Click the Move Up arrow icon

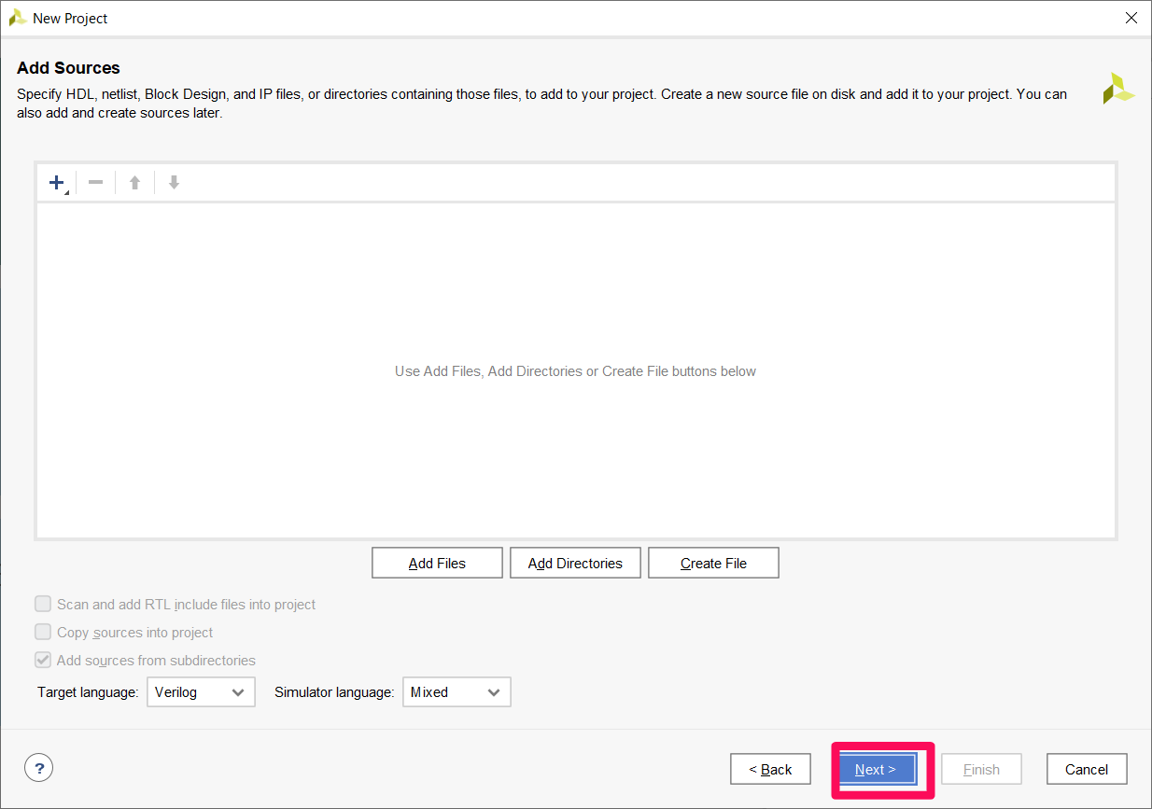pyautogui.click(x=134, y=183)
